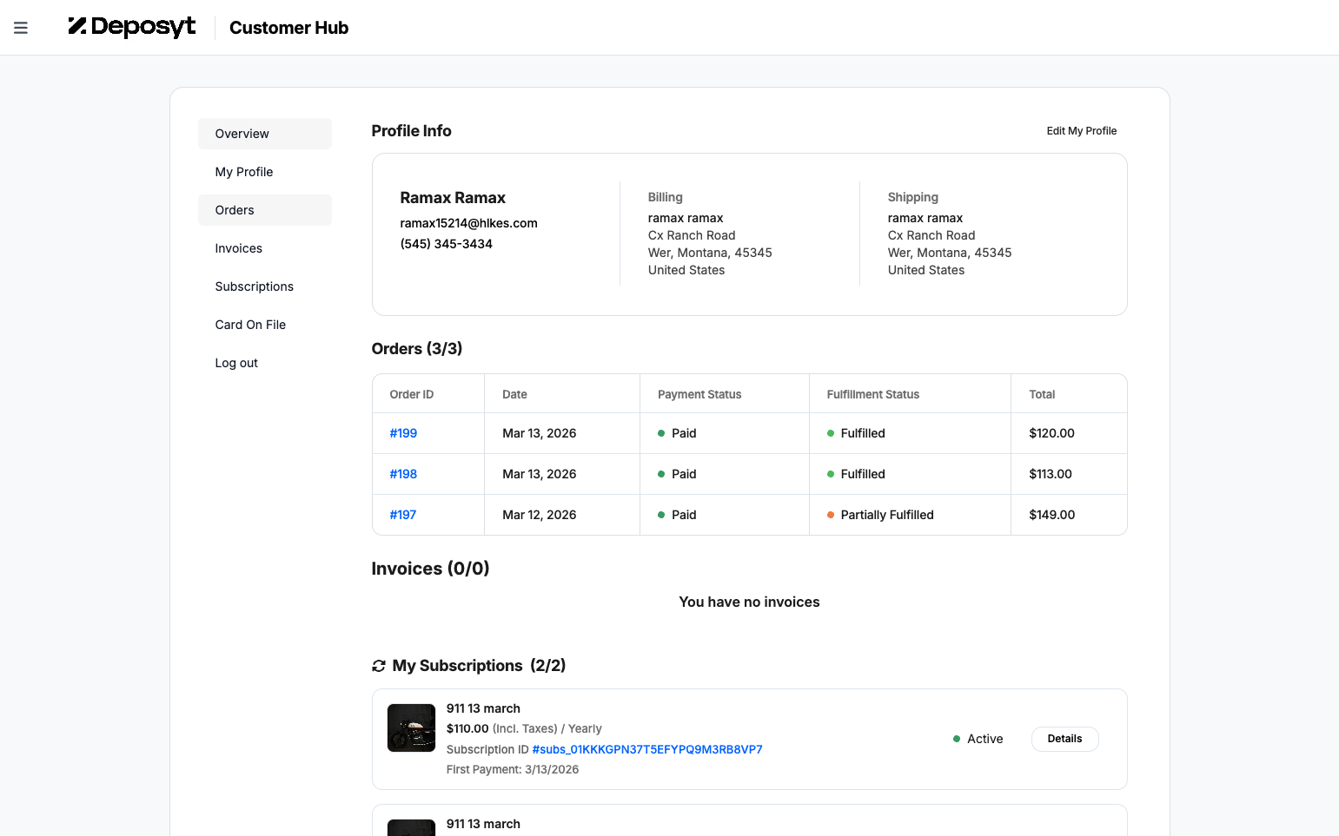Screen dimensions: 1339x836
Task: Click the Active status of first subscription
Action: (x=978, y=739)
